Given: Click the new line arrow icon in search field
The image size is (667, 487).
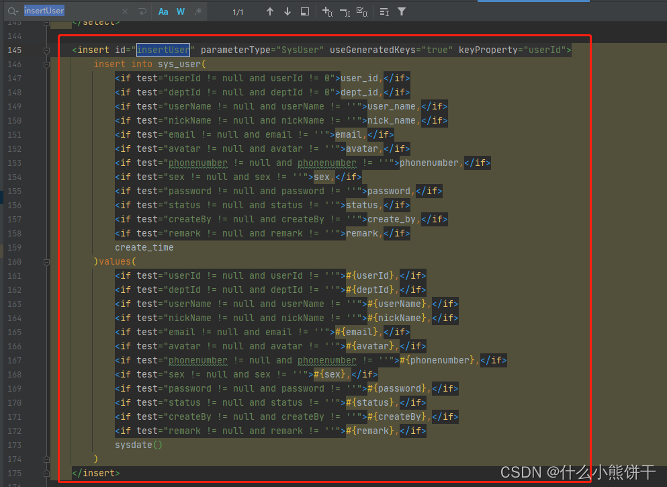Looking at the screenshot, I should click(x=142, y=12).
